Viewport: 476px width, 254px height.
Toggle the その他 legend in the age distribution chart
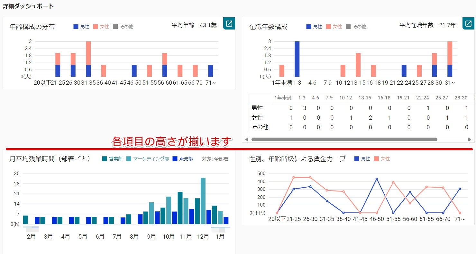click(123, 27)
